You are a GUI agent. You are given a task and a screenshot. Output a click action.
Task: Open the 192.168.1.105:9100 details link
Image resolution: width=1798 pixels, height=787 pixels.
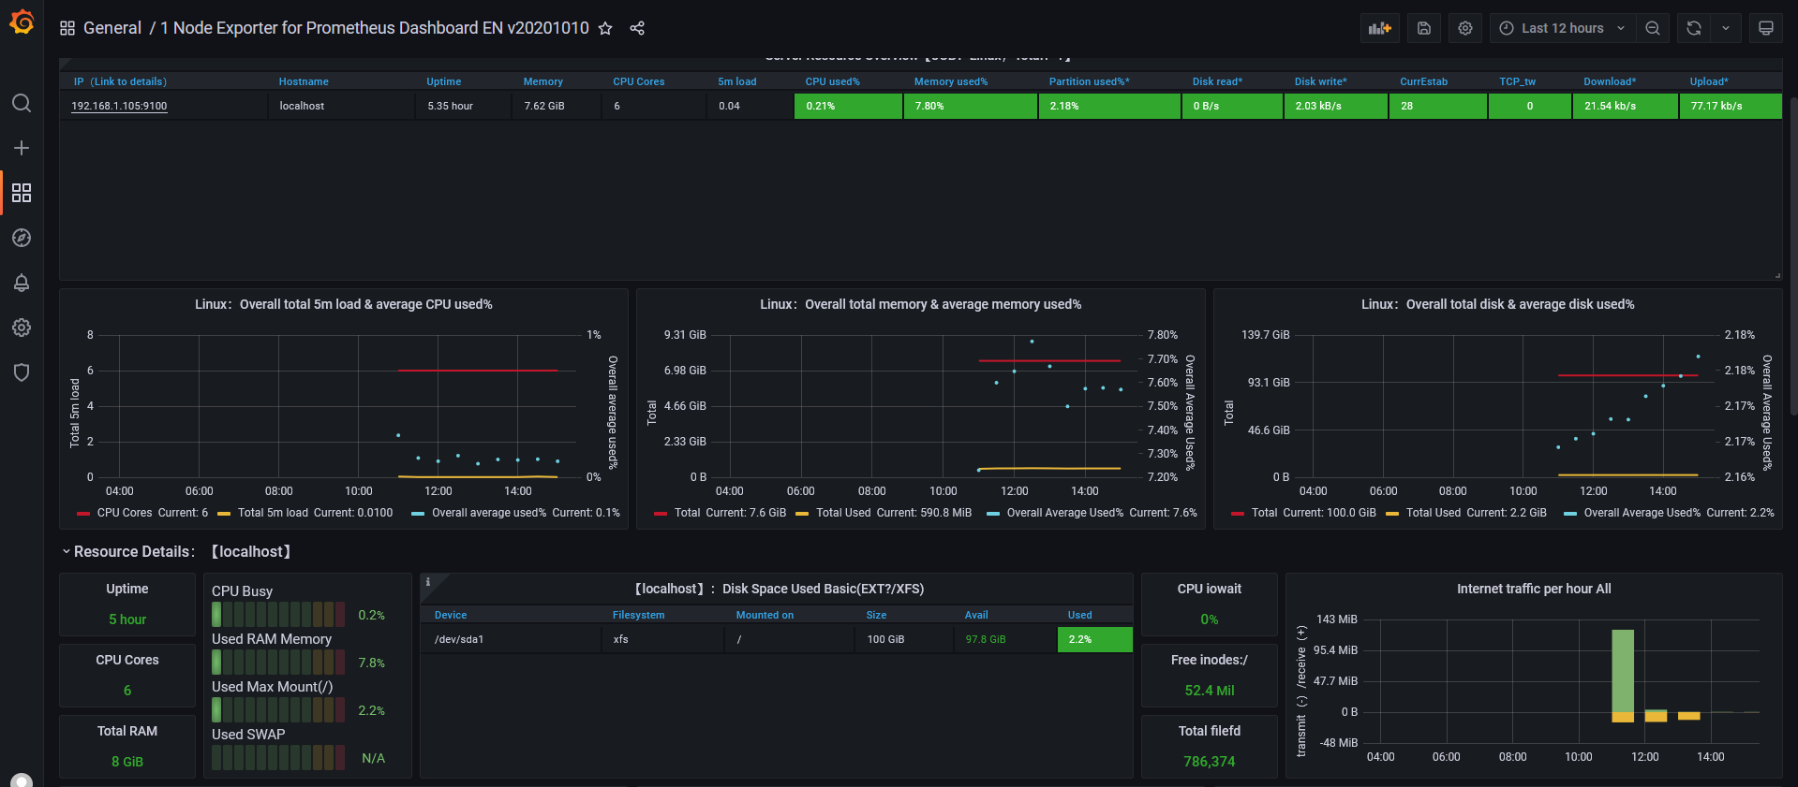119,106
